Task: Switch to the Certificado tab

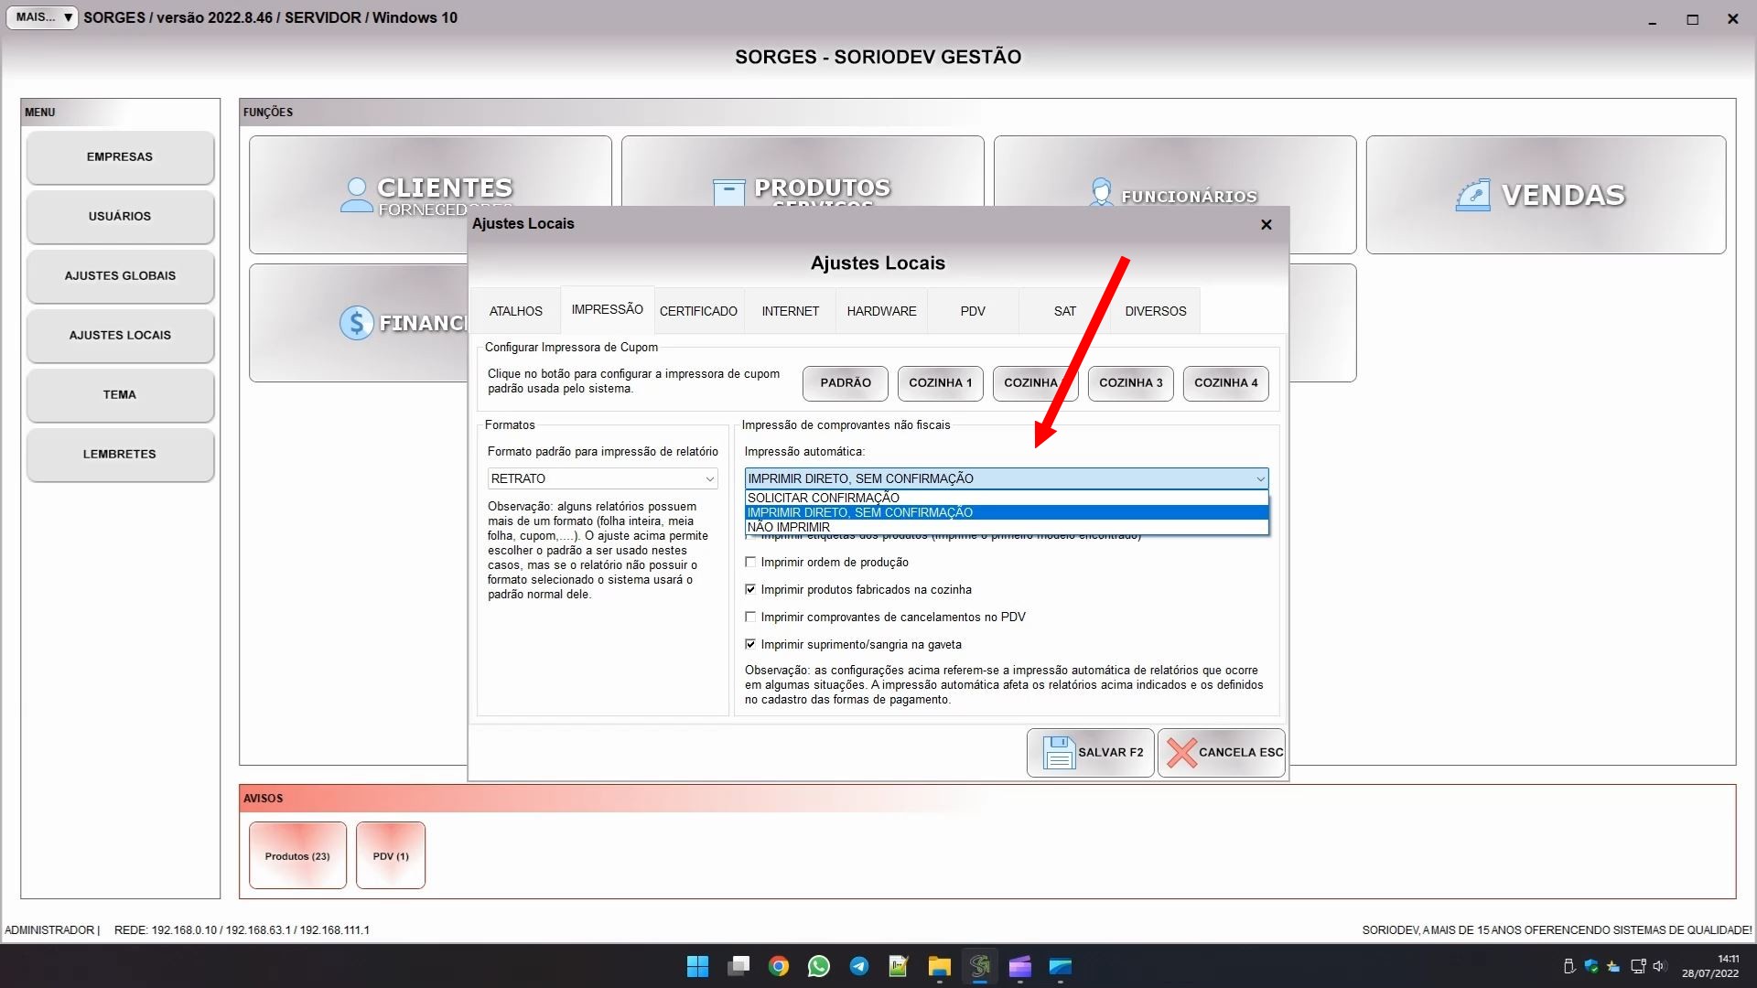Action: [x=698, y=311]
